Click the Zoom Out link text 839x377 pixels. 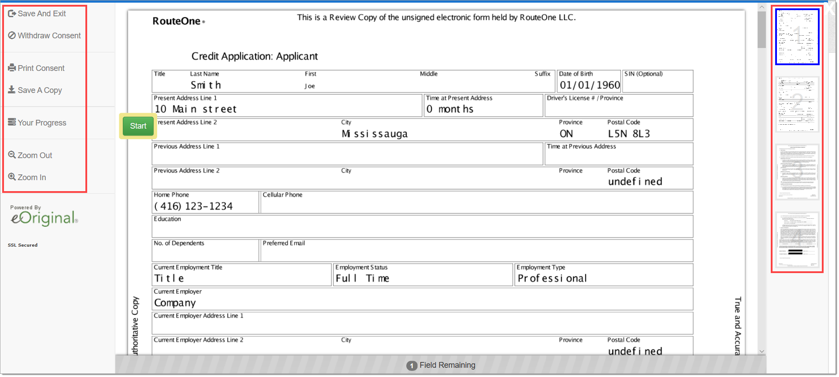pos(35,155)
